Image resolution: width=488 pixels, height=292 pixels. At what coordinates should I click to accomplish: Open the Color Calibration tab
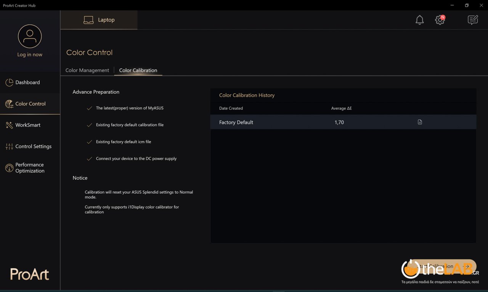click(138, 70)
